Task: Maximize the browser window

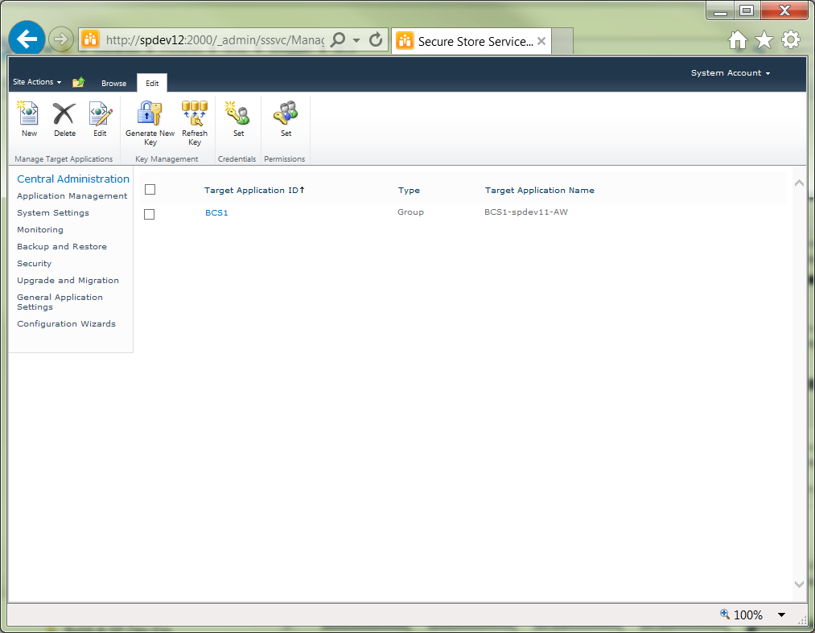Action: (747, 10)
